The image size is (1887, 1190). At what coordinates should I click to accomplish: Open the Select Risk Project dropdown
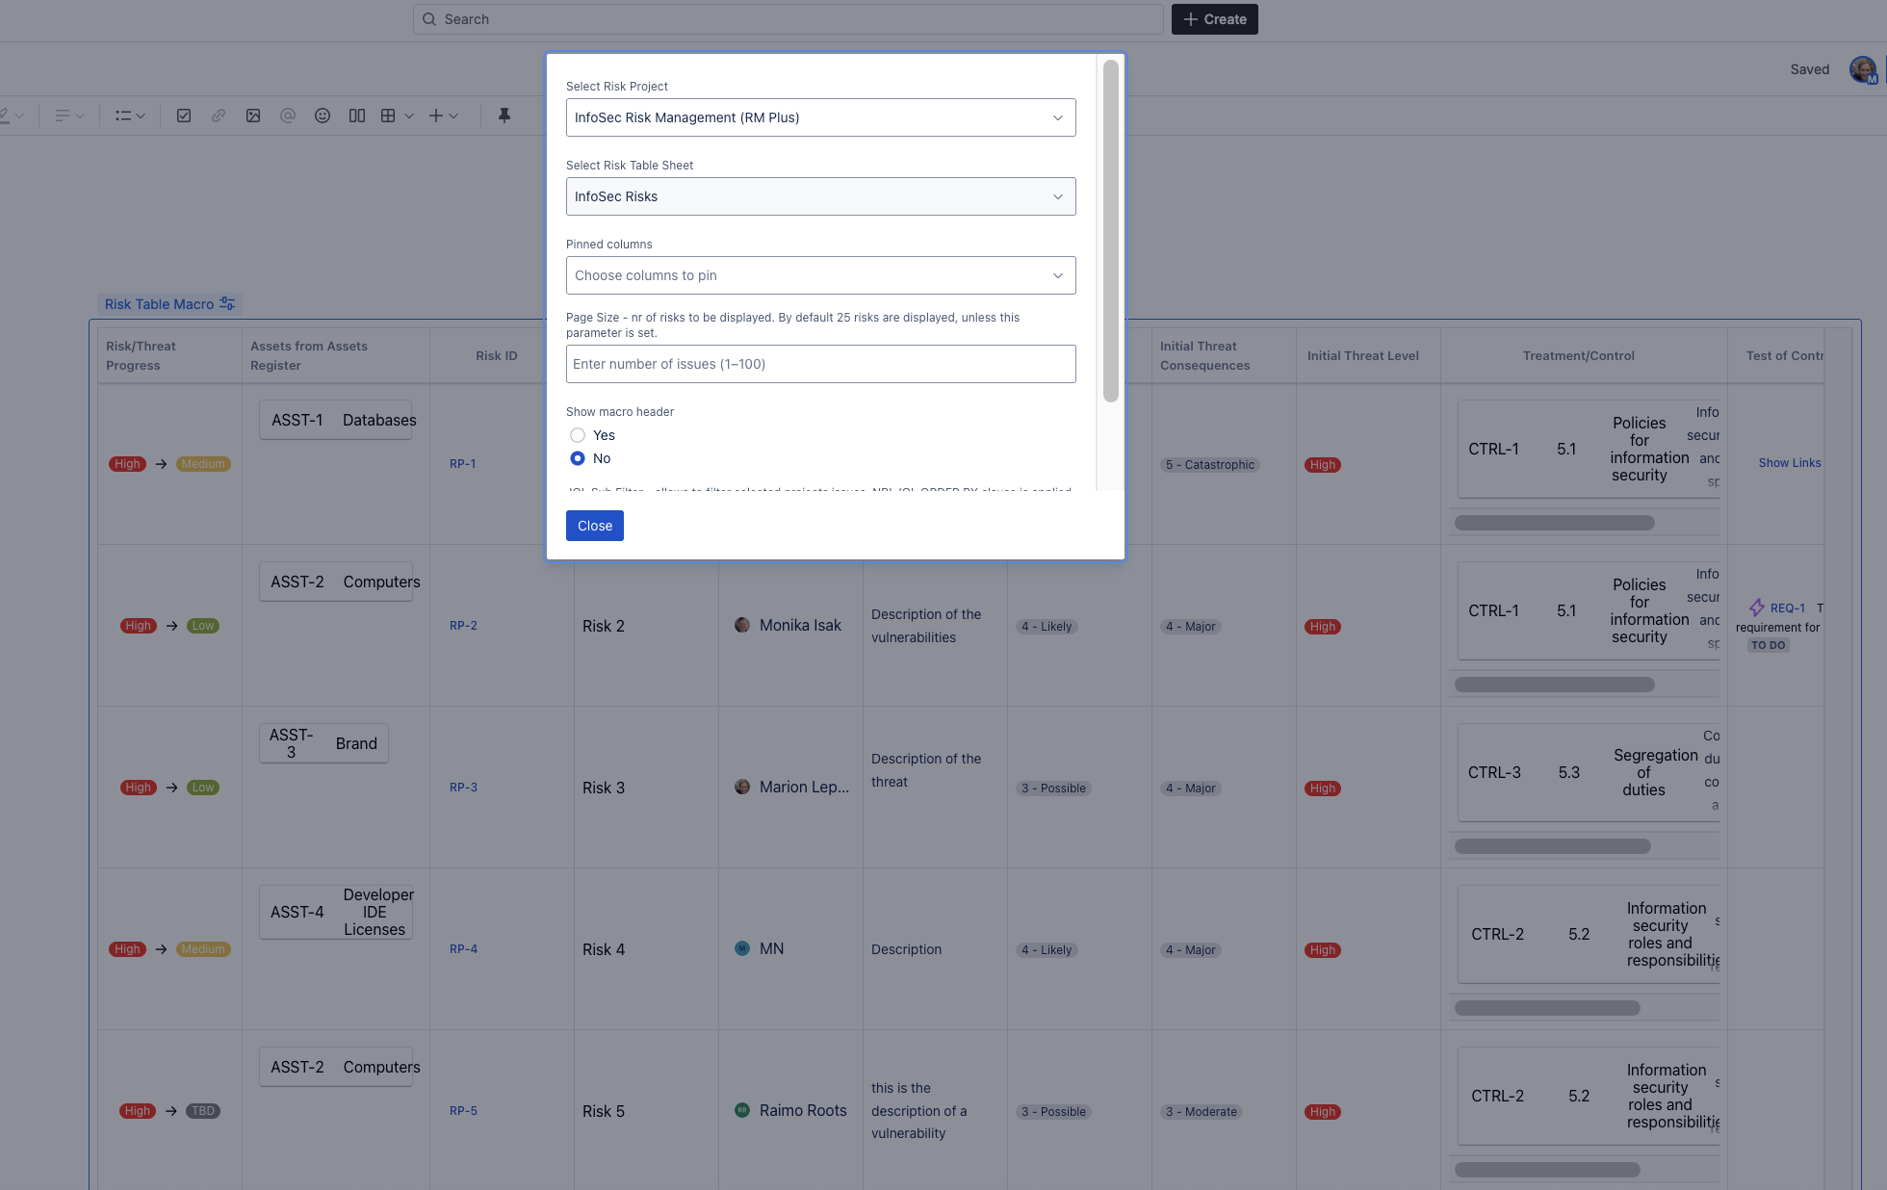820,117
